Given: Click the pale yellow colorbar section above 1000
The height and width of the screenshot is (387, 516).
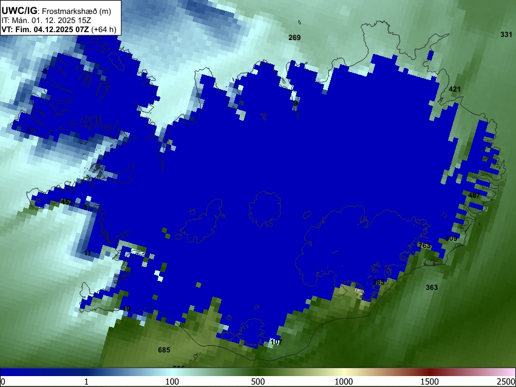Looking at the screenshot, I should pos(344,372).
